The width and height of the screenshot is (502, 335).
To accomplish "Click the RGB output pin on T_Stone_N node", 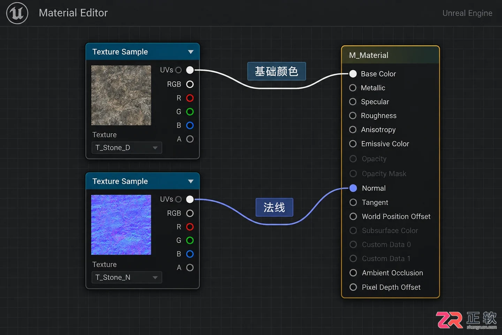I will tap(190, 213).
